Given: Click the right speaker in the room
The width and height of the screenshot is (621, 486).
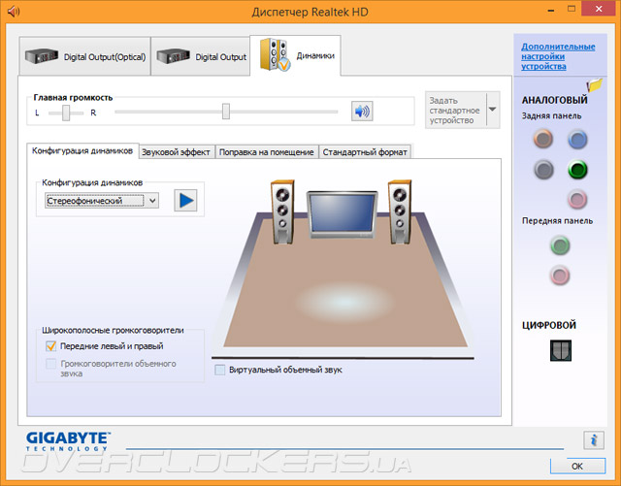Looking at the screenshot, I should [400, 211].
